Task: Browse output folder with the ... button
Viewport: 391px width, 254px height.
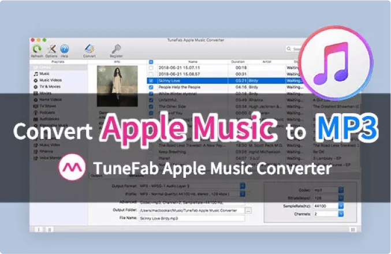Action: (x=248, y=211)
